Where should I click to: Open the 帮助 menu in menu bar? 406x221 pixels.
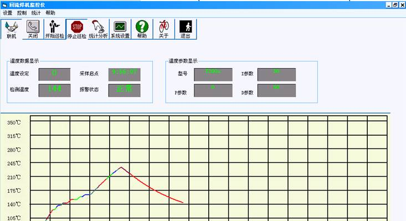50,13
